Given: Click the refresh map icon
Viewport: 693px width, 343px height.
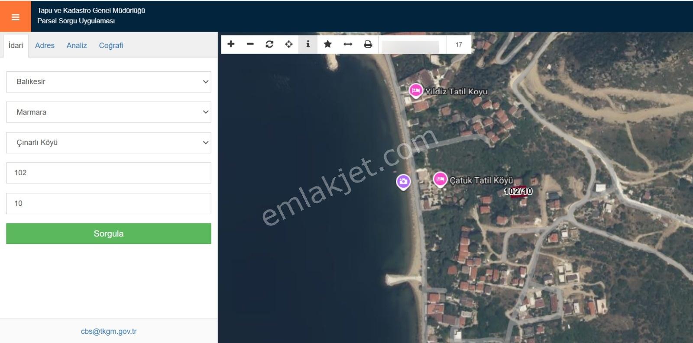Looking at the screenshot, I should 269,44.
